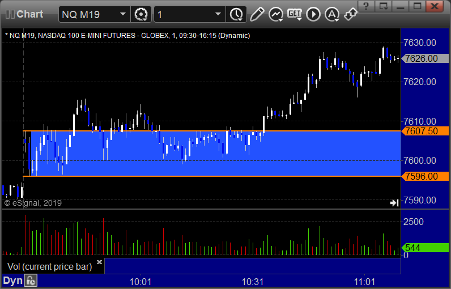Click the 10:01 time axis label
This screenshot has width=451, height=289.
pos(141,282)
